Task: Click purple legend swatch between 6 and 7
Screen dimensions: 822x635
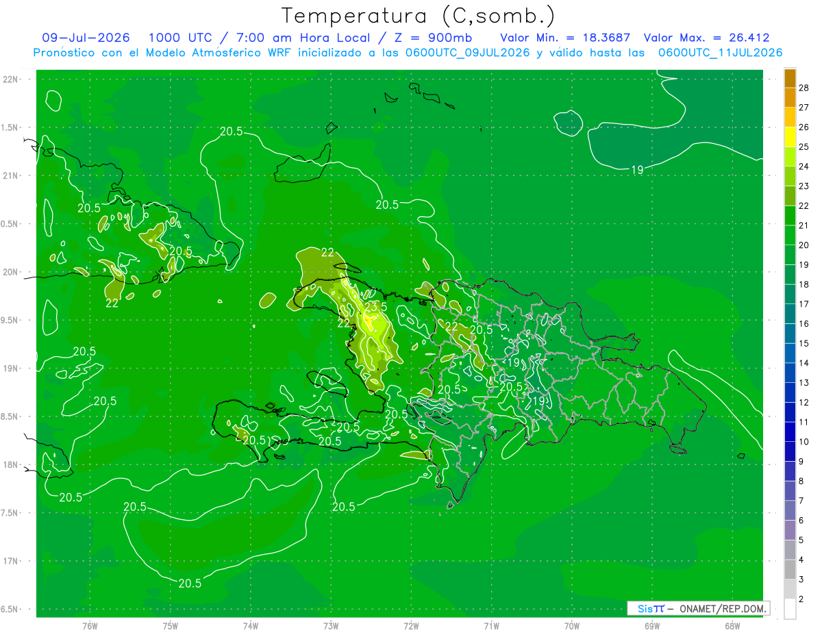Action: 790,511
